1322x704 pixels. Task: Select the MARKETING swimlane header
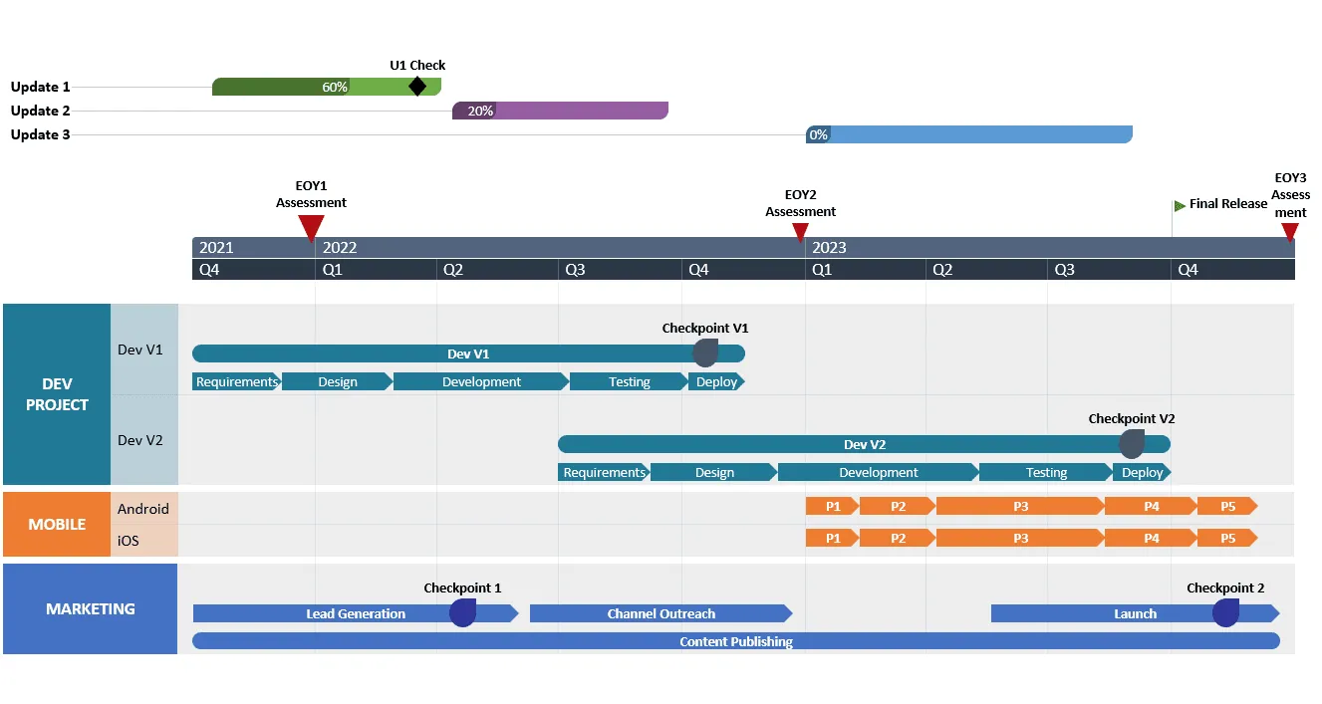pos(90,608)
